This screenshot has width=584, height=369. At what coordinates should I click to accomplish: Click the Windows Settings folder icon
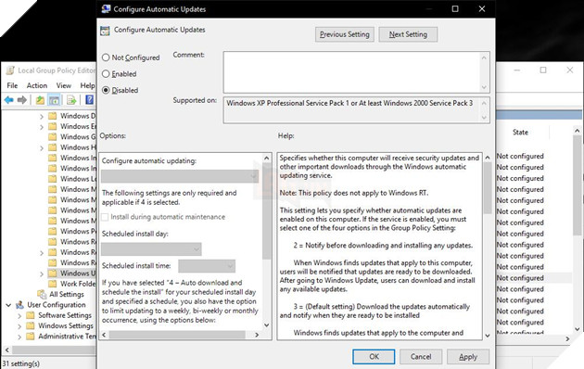click(31, 325)
